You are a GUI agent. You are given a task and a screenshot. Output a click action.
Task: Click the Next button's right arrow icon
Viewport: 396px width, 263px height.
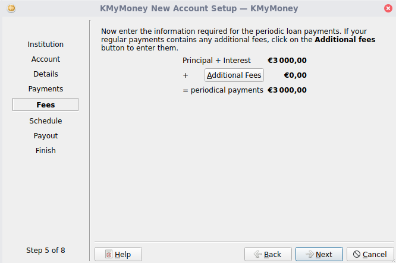[309, 254]
